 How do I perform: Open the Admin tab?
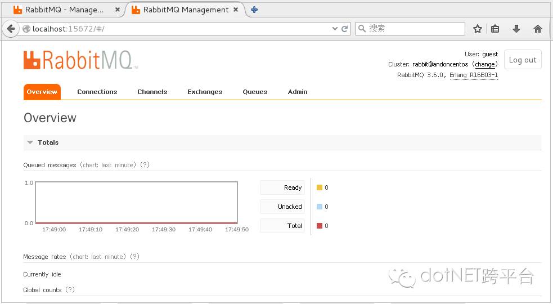point(298,92)
